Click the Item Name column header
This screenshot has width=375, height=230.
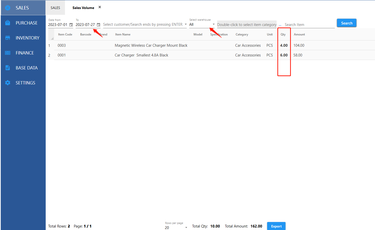point(123,34)
